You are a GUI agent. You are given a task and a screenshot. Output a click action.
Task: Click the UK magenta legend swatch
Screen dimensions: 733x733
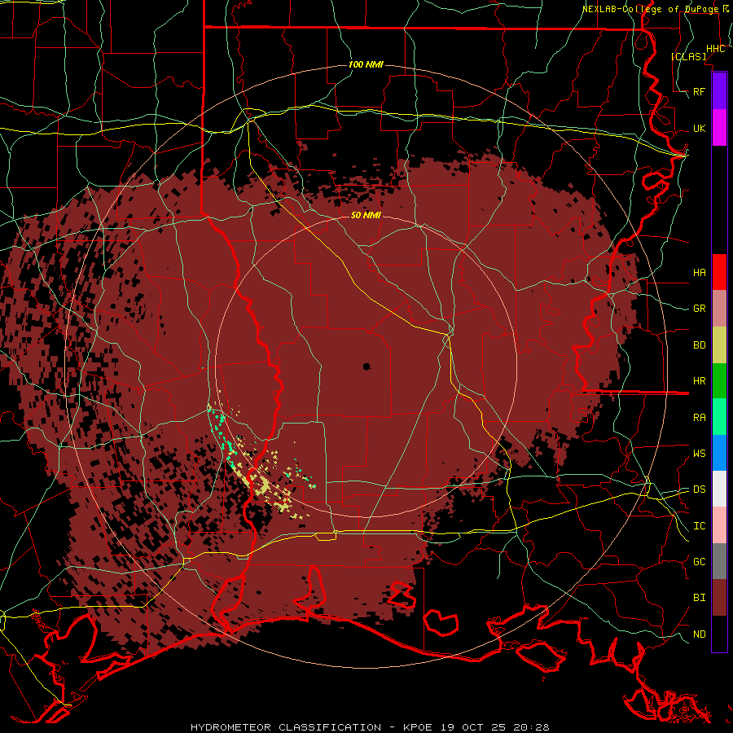point(719,128)
